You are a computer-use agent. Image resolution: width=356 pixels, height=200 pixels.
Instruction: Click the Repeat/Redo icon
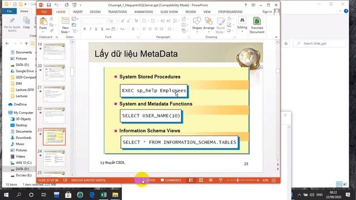click(67, 5)
